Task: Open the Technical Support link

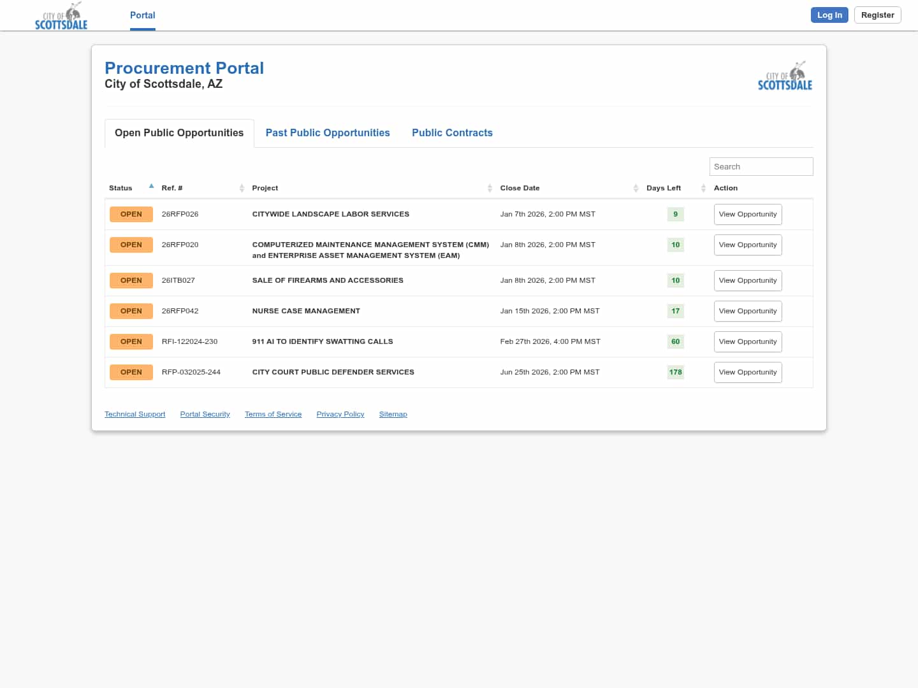Action: click(135, 414)
